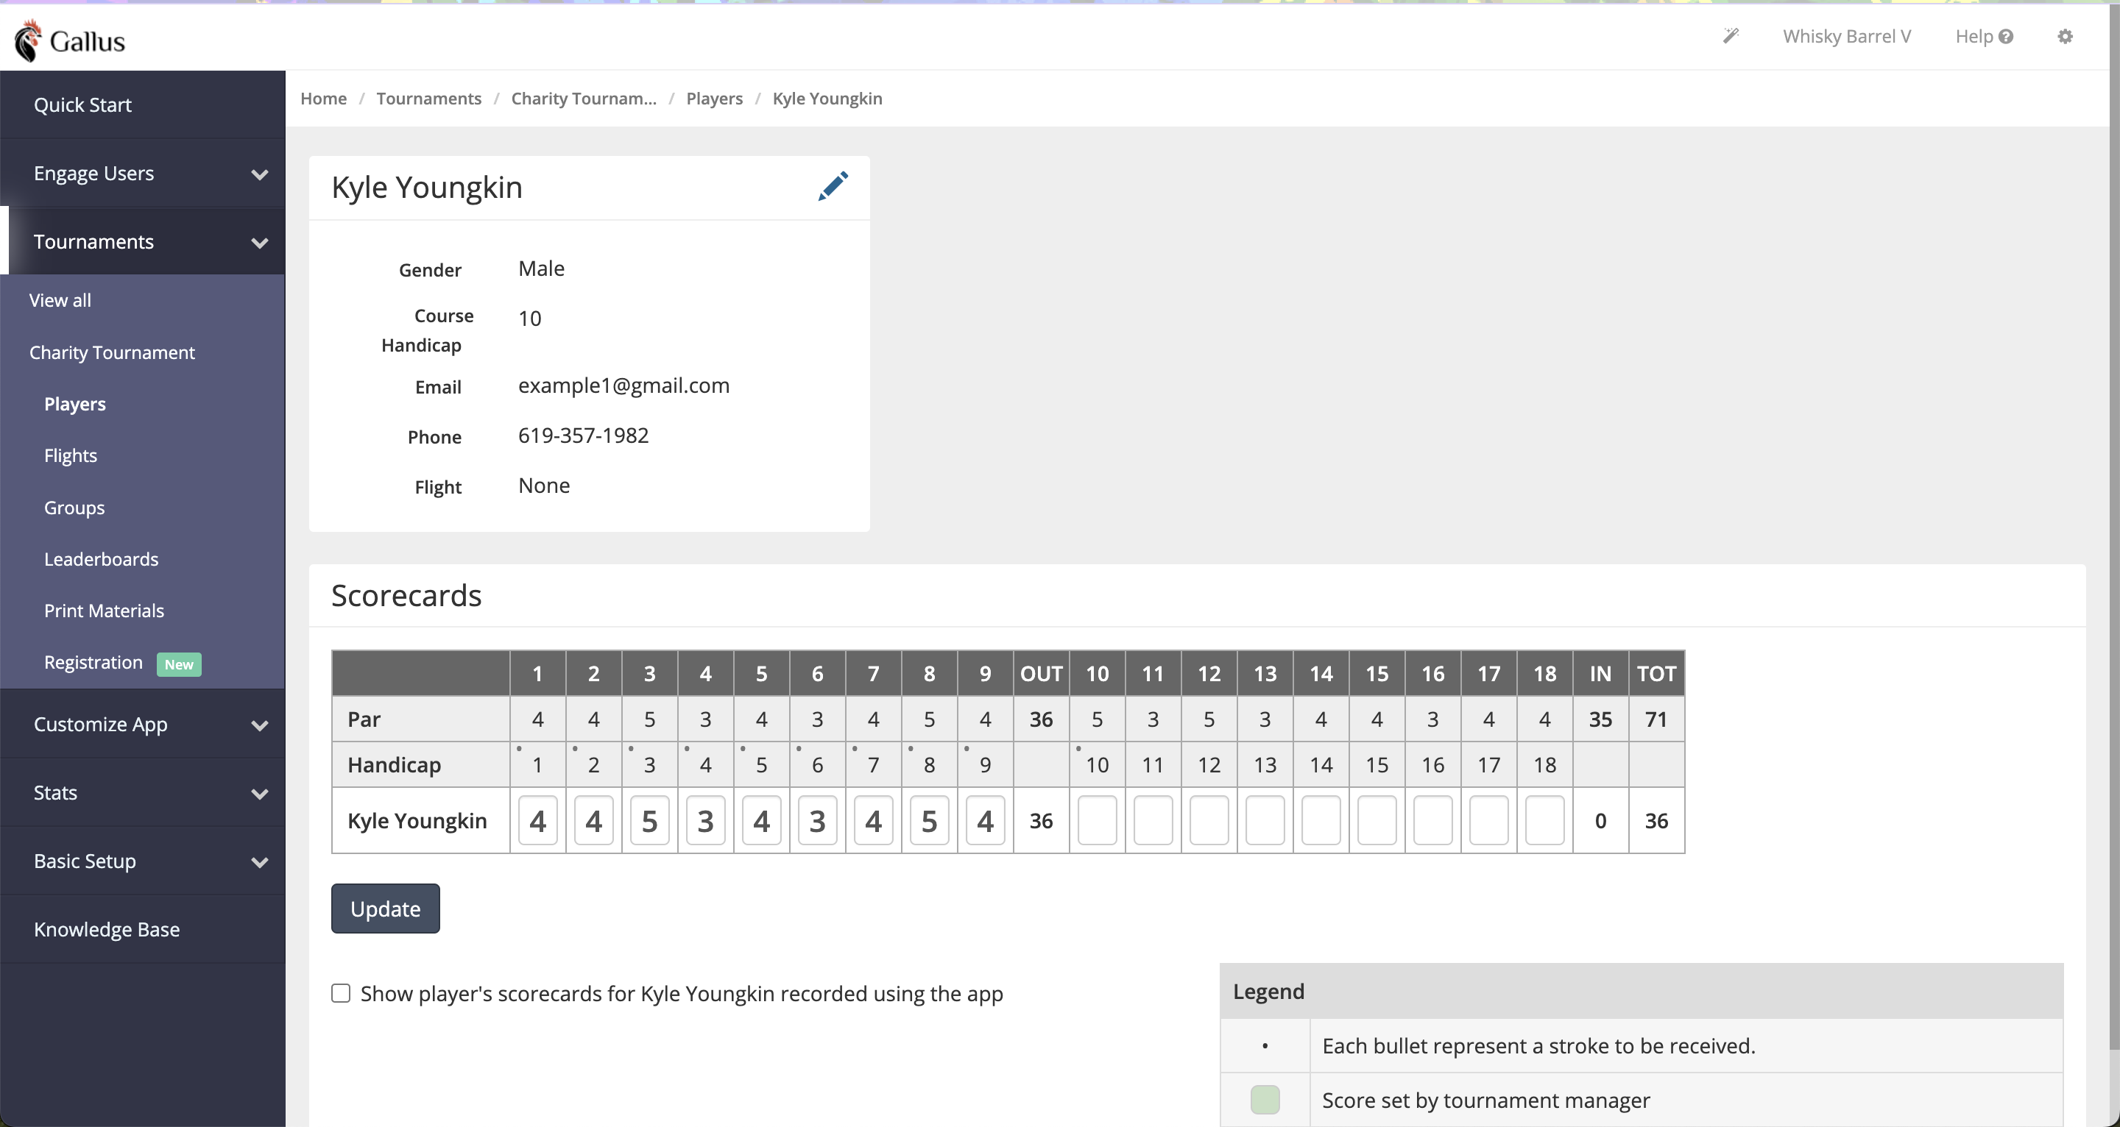
Task: Go to Home breadcrumb link
Action: tap(323, 98)
